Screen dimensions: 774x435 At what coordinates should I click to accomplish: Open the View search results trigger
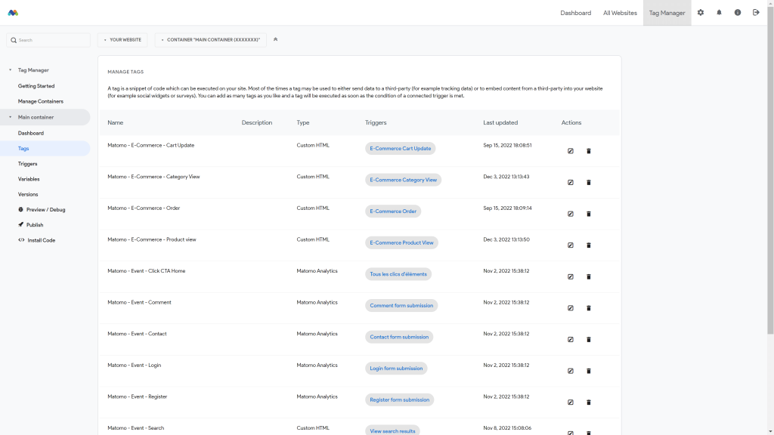click(x=392, y=430)
